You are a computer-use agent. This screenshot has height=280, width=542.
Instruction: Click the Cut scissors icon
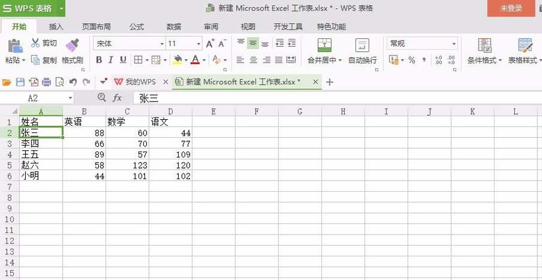pos(35,43)
